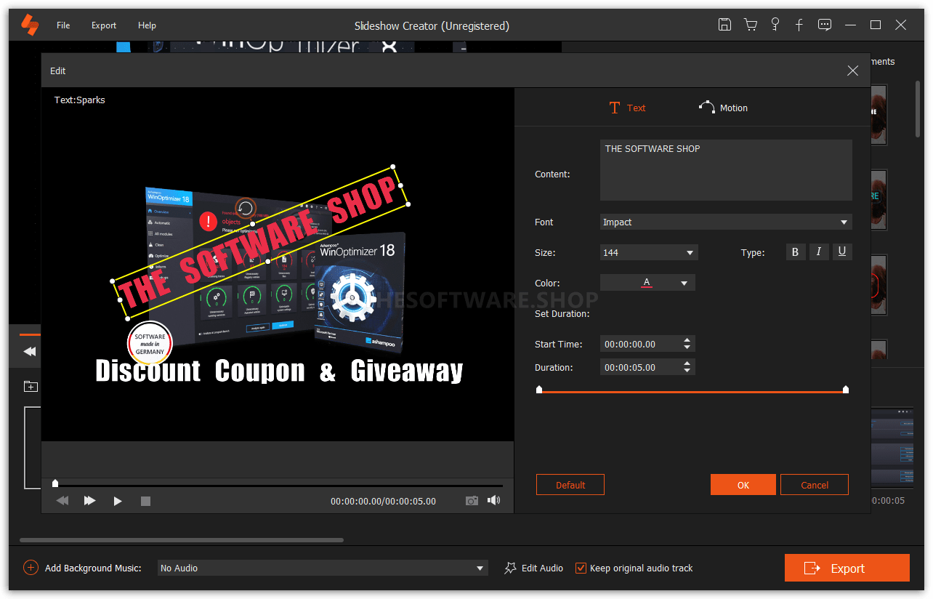Viewport: 933px width, 599px height.
Task: Click the OK button to confirm edits
Action: tap(743, 484)
